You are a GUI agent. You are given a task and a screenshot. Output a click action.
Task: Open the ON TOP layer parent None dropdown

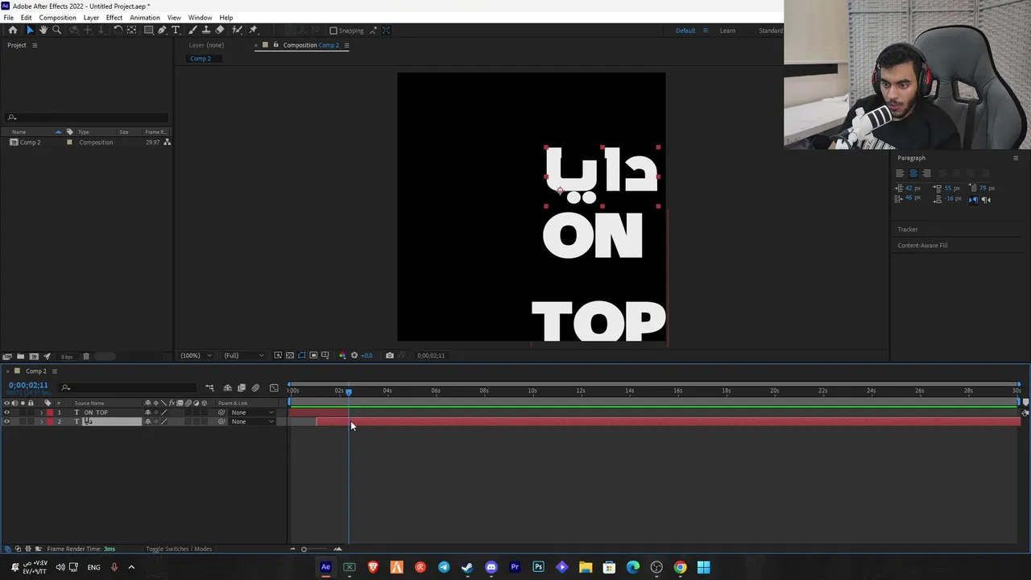point(252,412)
